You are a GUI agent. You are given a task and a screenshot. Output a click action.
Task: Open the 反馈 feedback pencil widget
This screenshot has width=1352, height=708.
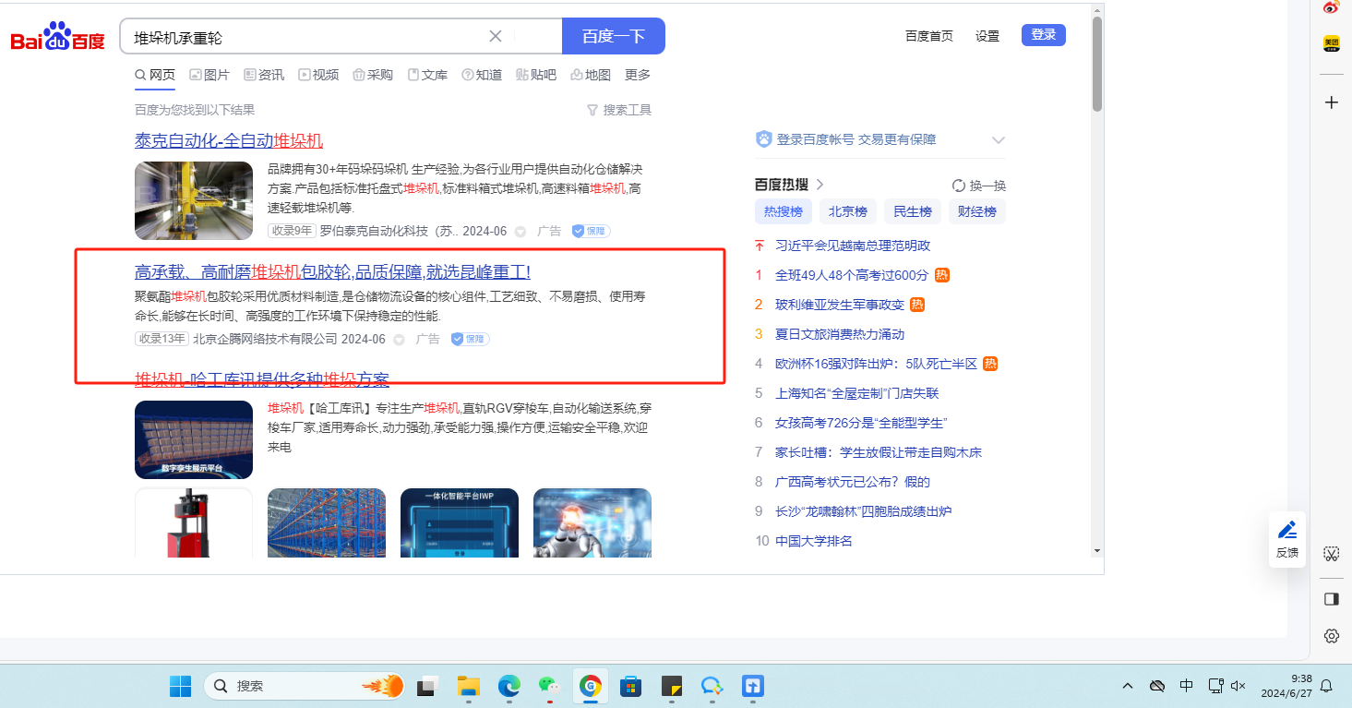tap(1286, 538)
